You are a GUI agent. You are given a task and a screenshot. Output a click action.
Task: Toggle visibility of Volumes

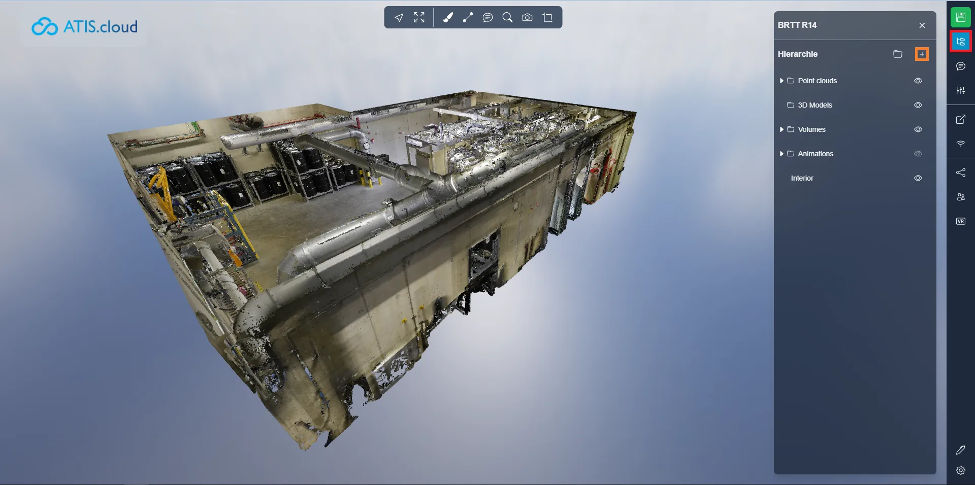click(x=918, y=129)
